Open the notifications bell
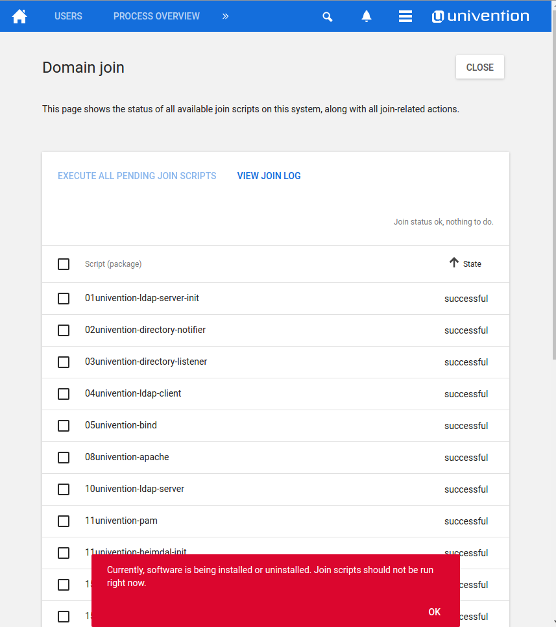 tap(367, 16)
